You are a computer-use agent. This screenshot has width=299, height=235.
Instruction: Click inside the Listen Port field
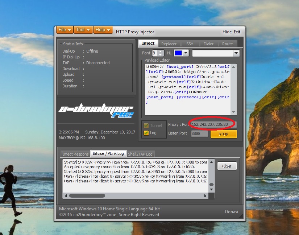(199, 133)
